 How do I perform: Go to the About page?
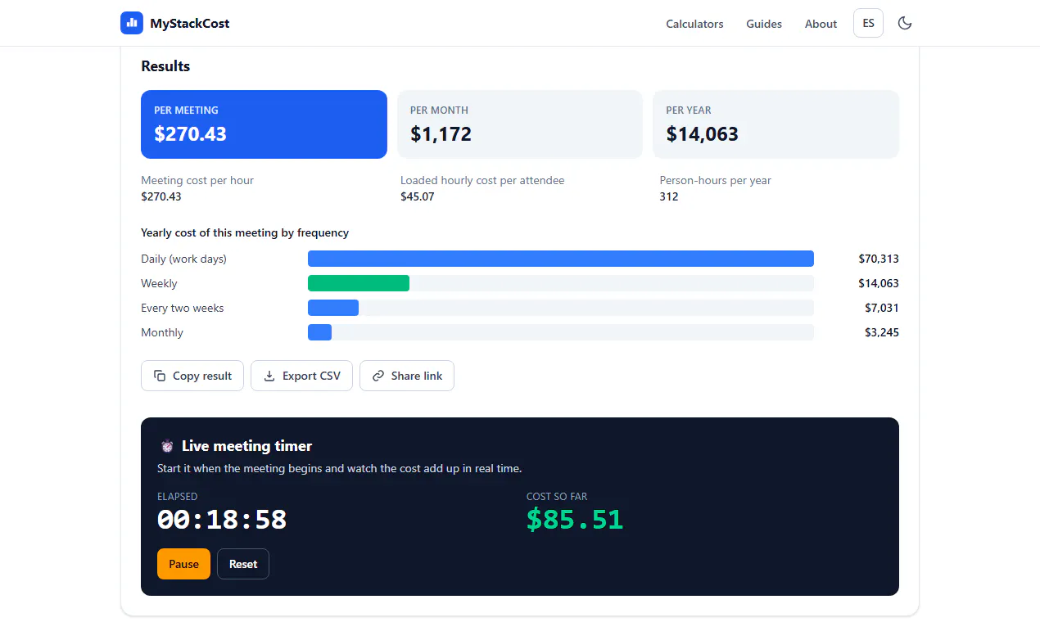click(821, 24)
